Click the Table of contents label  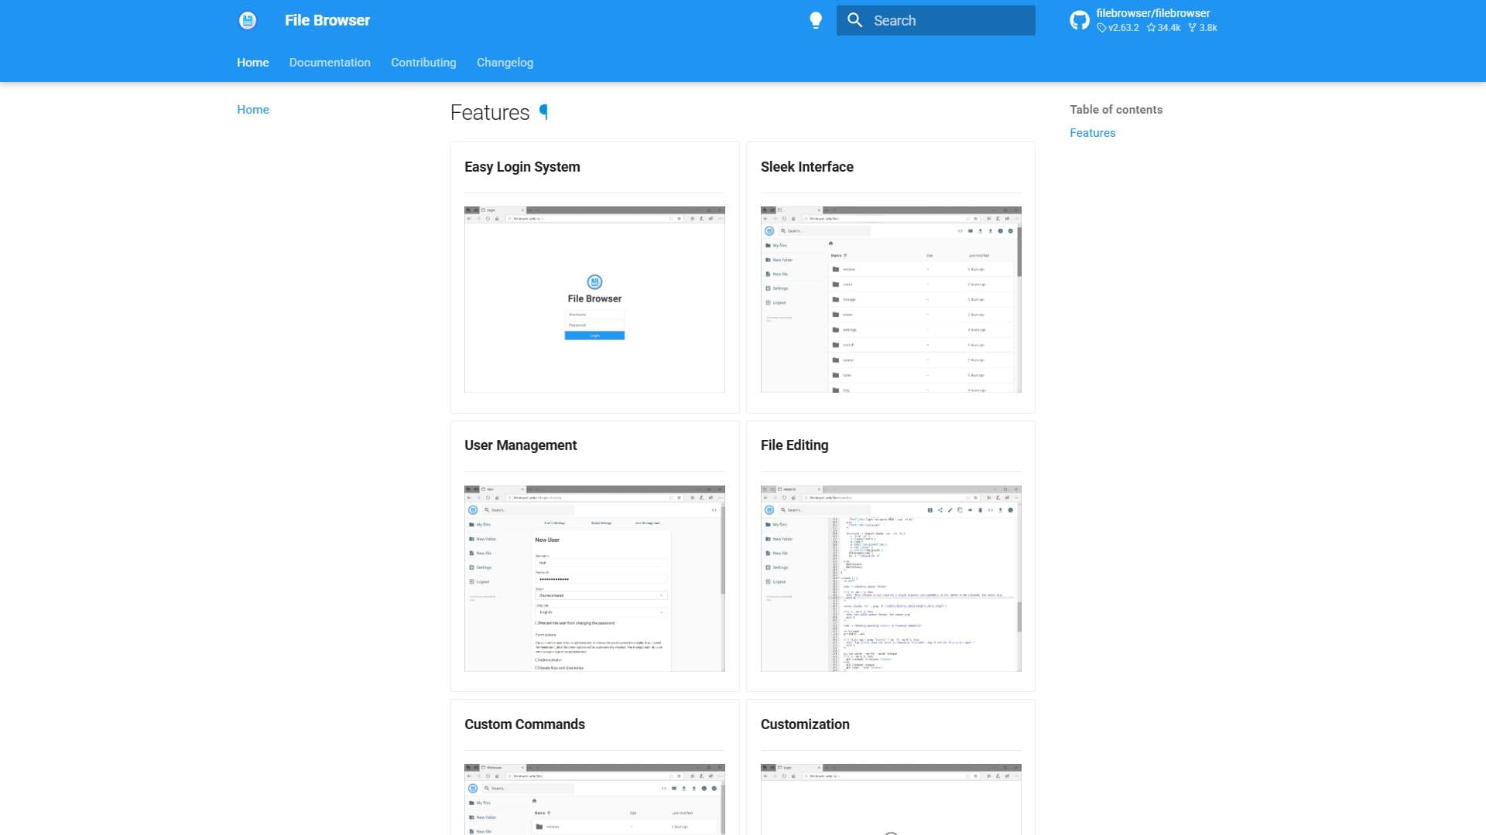1116,110
